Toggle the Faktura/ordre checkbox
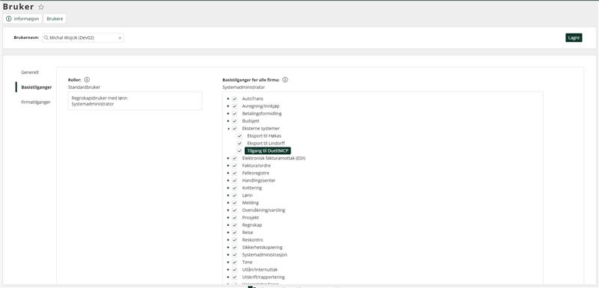 [234, 165]
